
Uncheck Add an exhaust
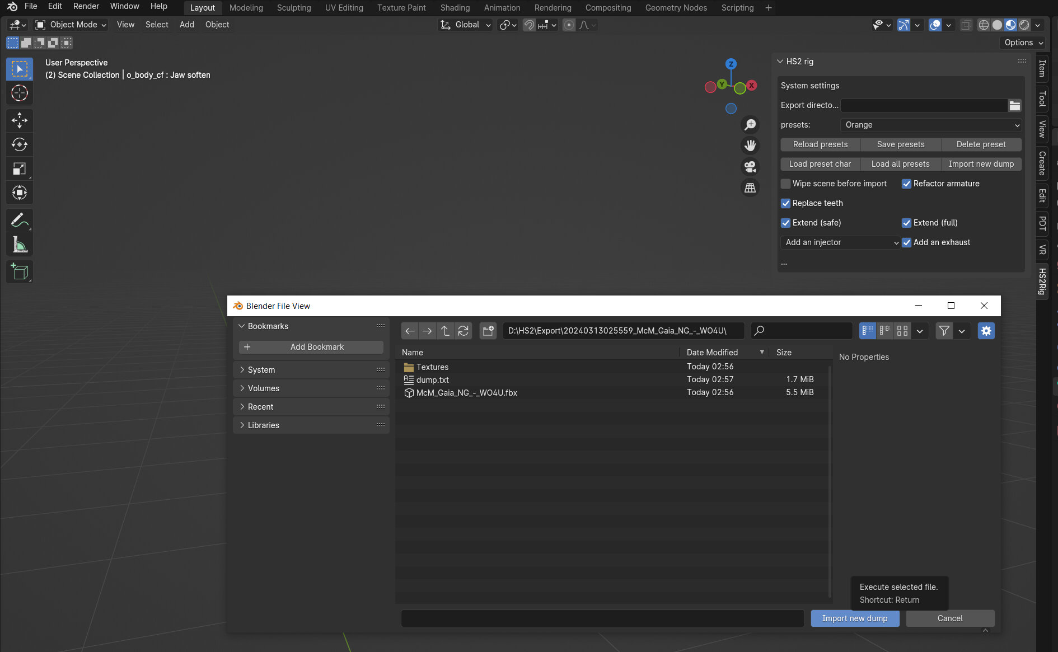pos(907,242)
